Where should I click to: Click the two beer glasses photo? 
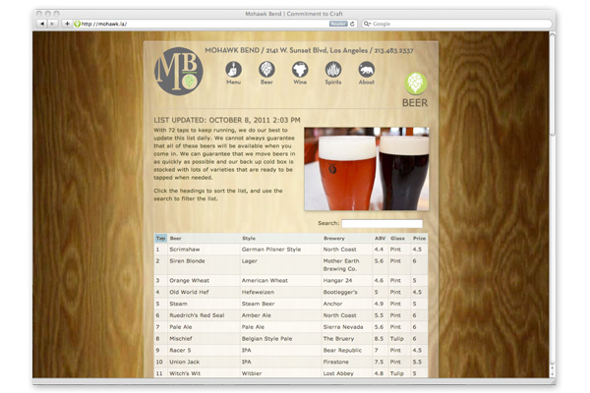coord(367,168)
